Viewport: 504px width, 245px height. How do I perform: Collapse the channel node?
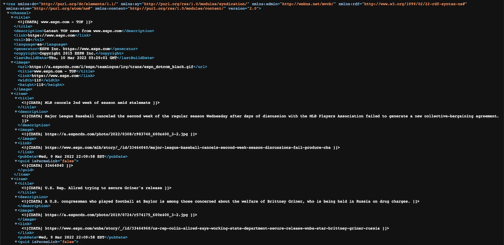(x=8, y=13)
